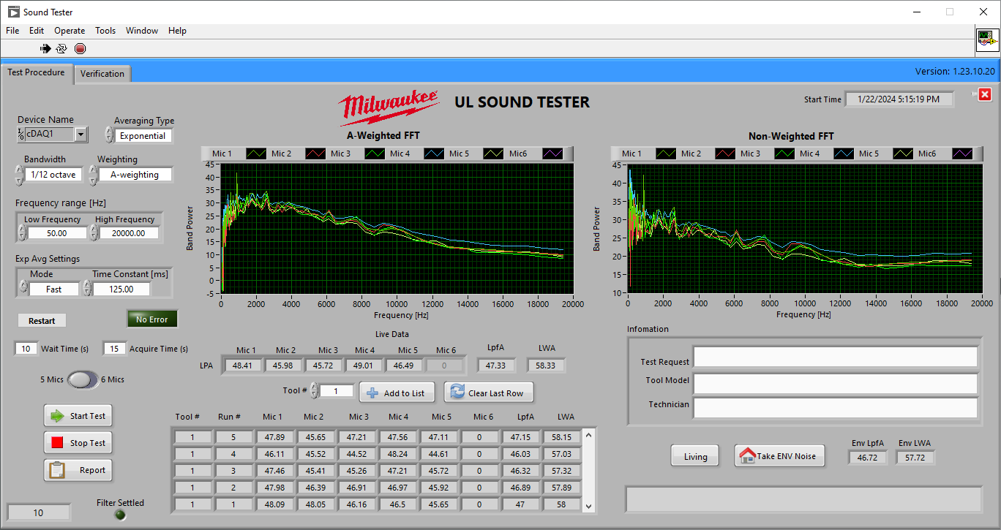Click the red X exit button near Start Time
This screenshot has width=1001, height=530.
click(x=984, y=94)
